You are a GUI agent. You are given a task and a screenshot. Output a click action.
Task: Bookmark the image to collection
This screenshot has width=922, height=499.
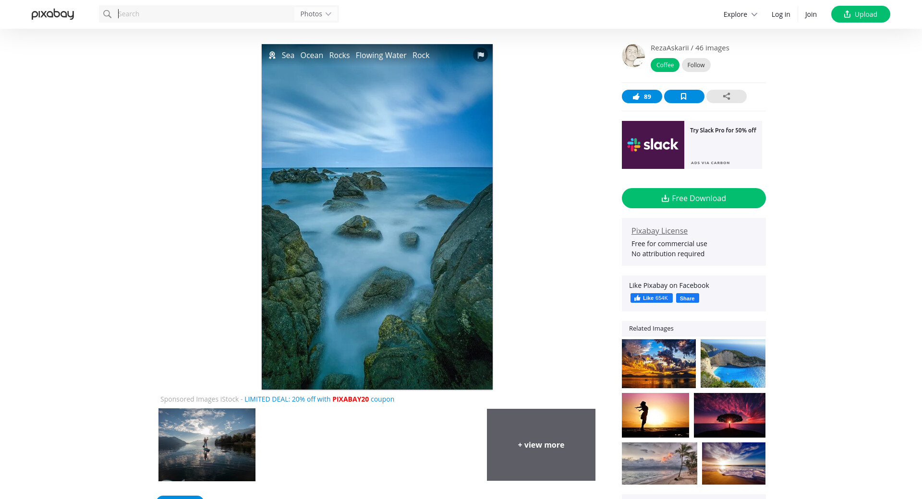(x=684, y=96)
